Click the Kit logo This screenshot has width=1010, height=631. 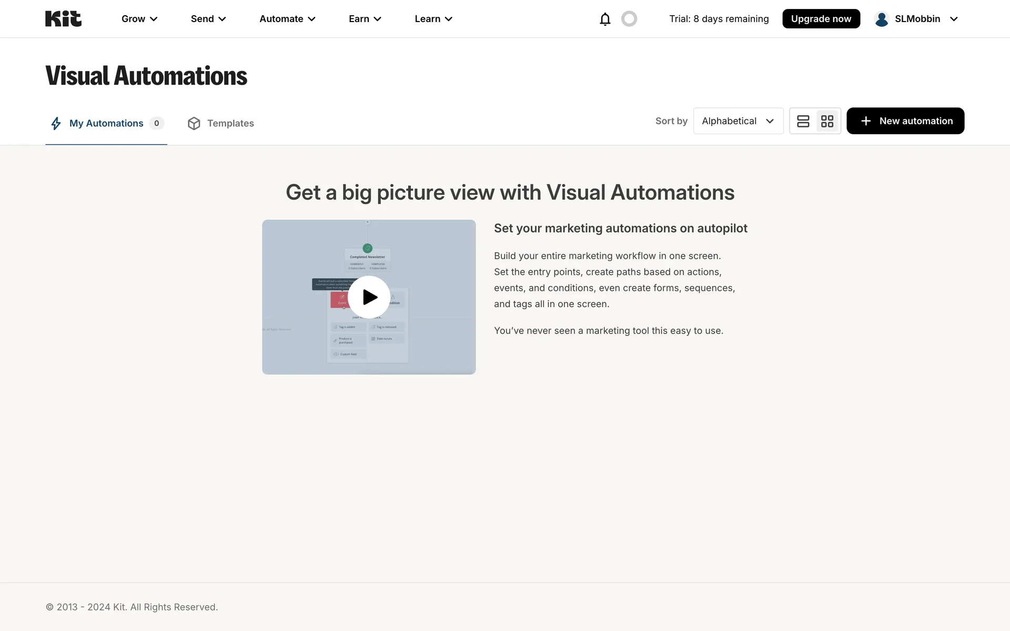tap(63, 19)
